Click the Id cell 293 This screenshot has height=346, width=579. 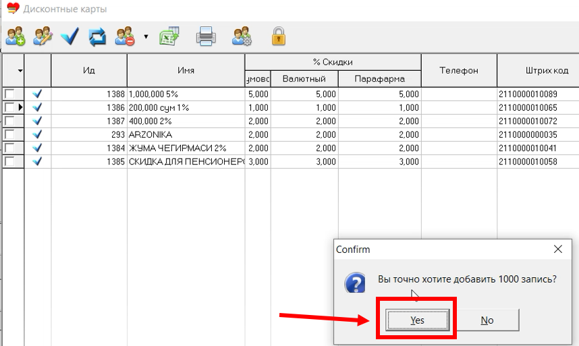(89, 134)
